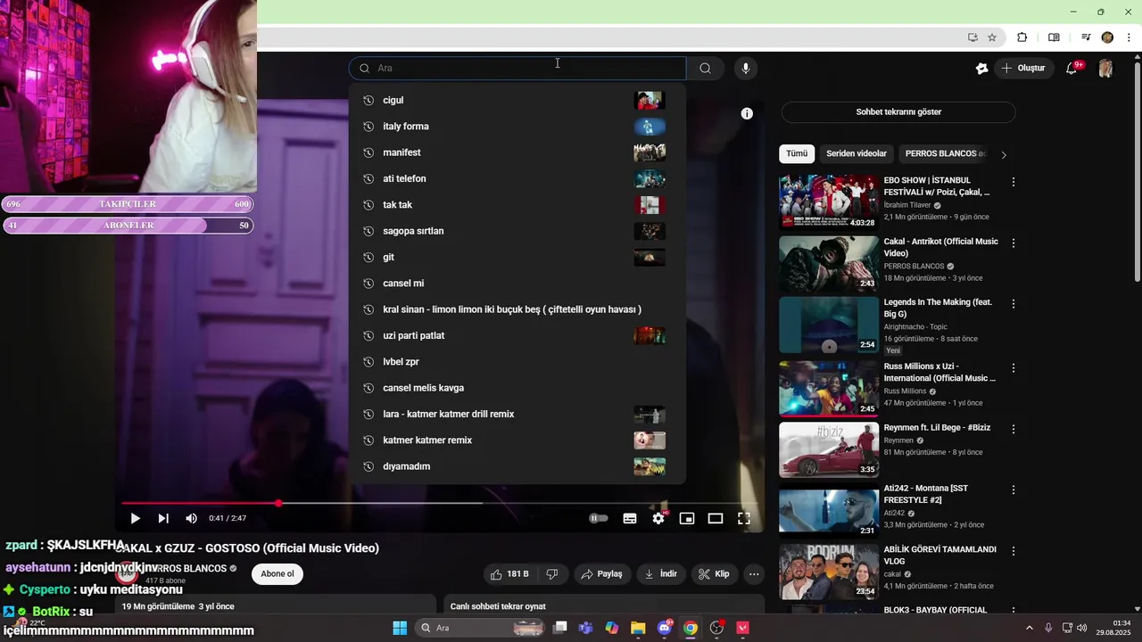Start voice search with the microphone icon

(x=746, y=69)
